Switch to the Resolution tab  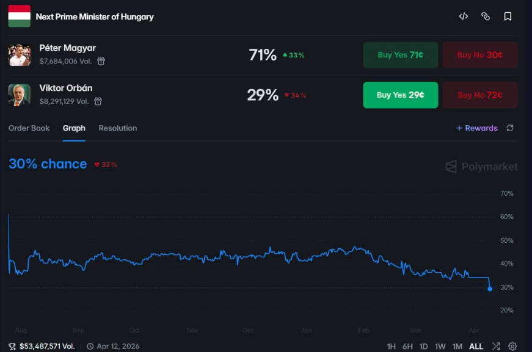118,128
